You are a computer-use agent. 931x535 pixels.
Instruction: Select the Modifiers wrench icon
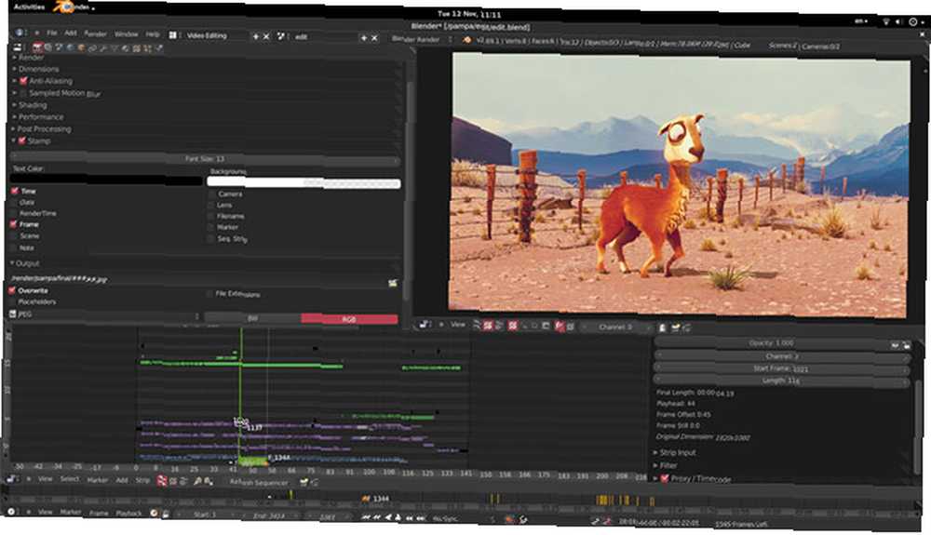tap(102, 48)
